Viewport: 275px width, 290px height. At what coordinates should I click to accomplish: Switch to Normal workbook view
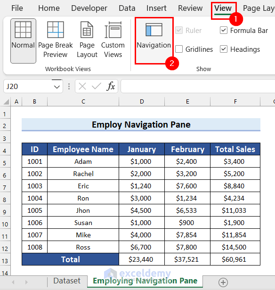[23, 41]
